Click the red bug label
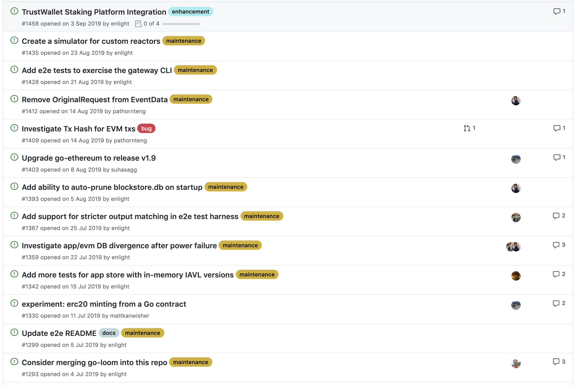Viewport: 576px width, 386px height. pos(146,129)
